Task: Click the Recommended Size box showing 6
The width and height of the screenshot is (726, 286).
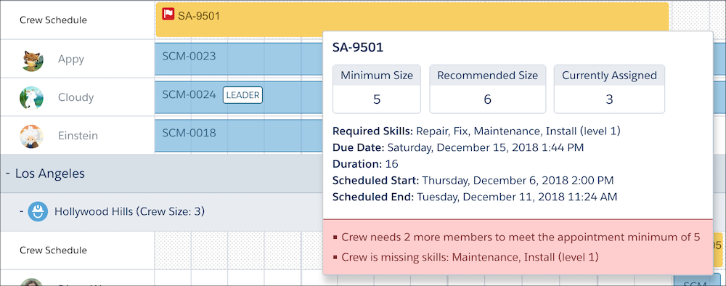Action: tap(488, 89)
